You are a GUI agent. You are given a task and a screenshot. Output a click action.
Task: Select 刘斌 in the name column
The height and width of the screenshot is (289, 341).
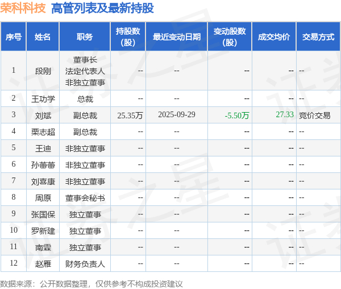click(43, 115)
